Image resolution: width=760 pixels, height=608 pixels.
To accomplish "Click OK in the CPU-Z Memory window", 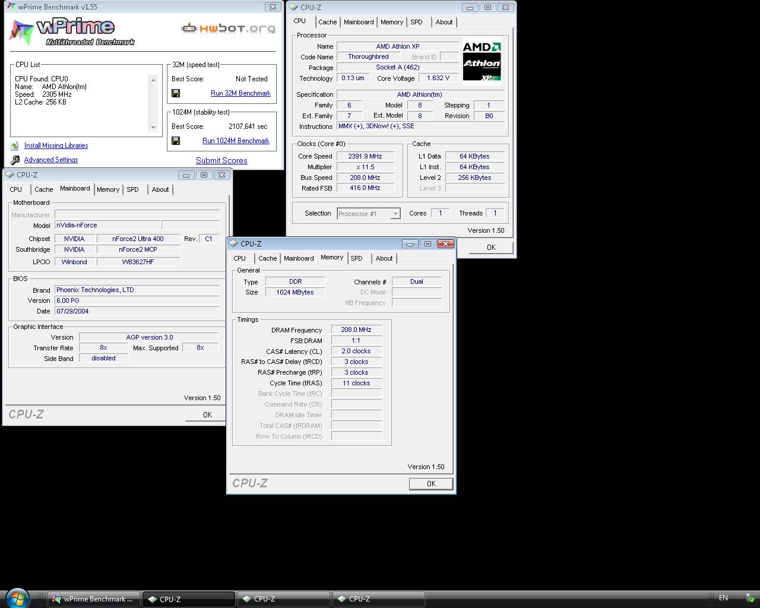I will coord(431,484).
